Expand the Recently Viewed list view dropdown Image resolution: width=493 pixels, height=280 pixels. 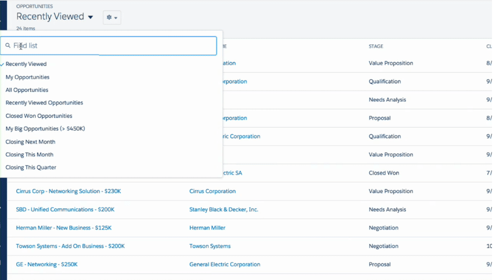(91, 17)
